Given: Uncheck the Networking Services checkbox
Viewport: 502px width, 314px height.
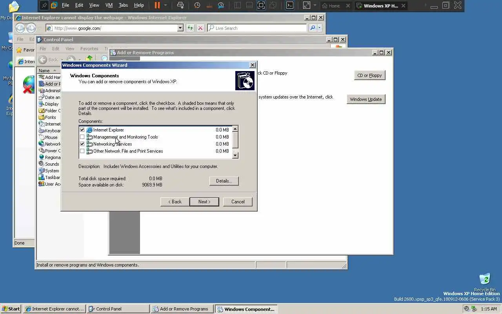Looking at the screenshot, I should click(82, 144).
